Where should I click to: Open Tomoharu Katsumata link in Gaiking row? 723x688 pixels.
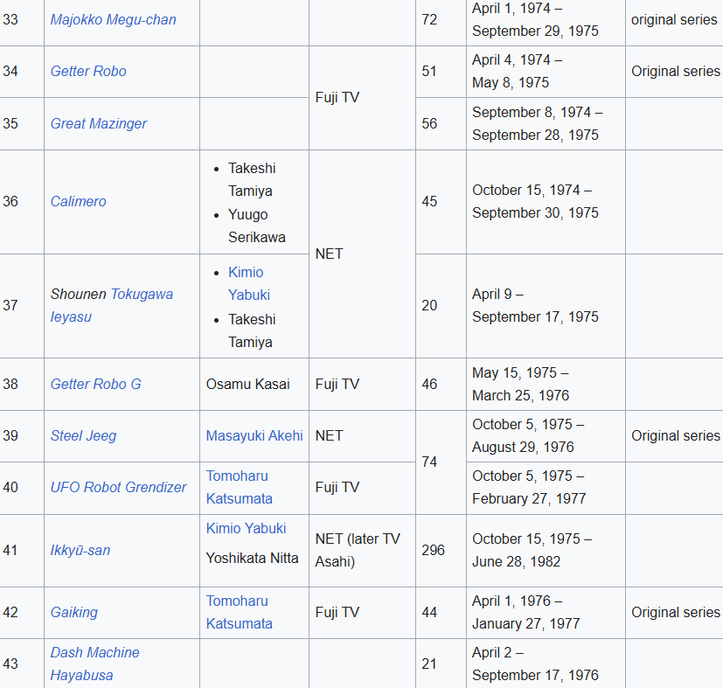(239, 612)
